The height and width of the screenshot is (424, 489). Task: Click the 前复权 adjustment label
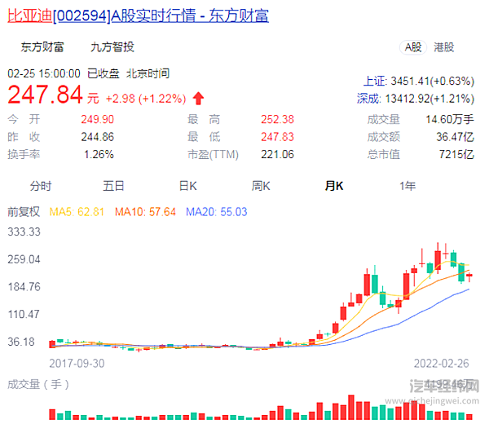tap(24, 212)
